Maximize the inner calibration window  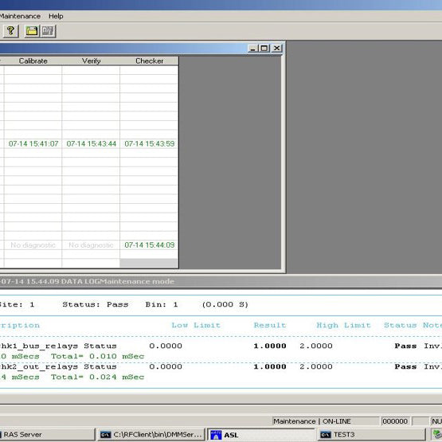coord(264,49)
